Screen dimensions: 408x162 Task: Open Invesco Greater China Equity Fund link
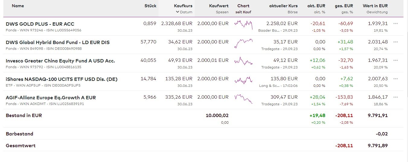pos(60,61)
